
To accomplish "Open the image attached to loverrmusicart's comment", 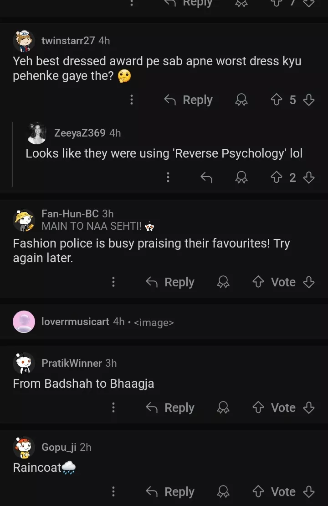I will tap(154, 322).
